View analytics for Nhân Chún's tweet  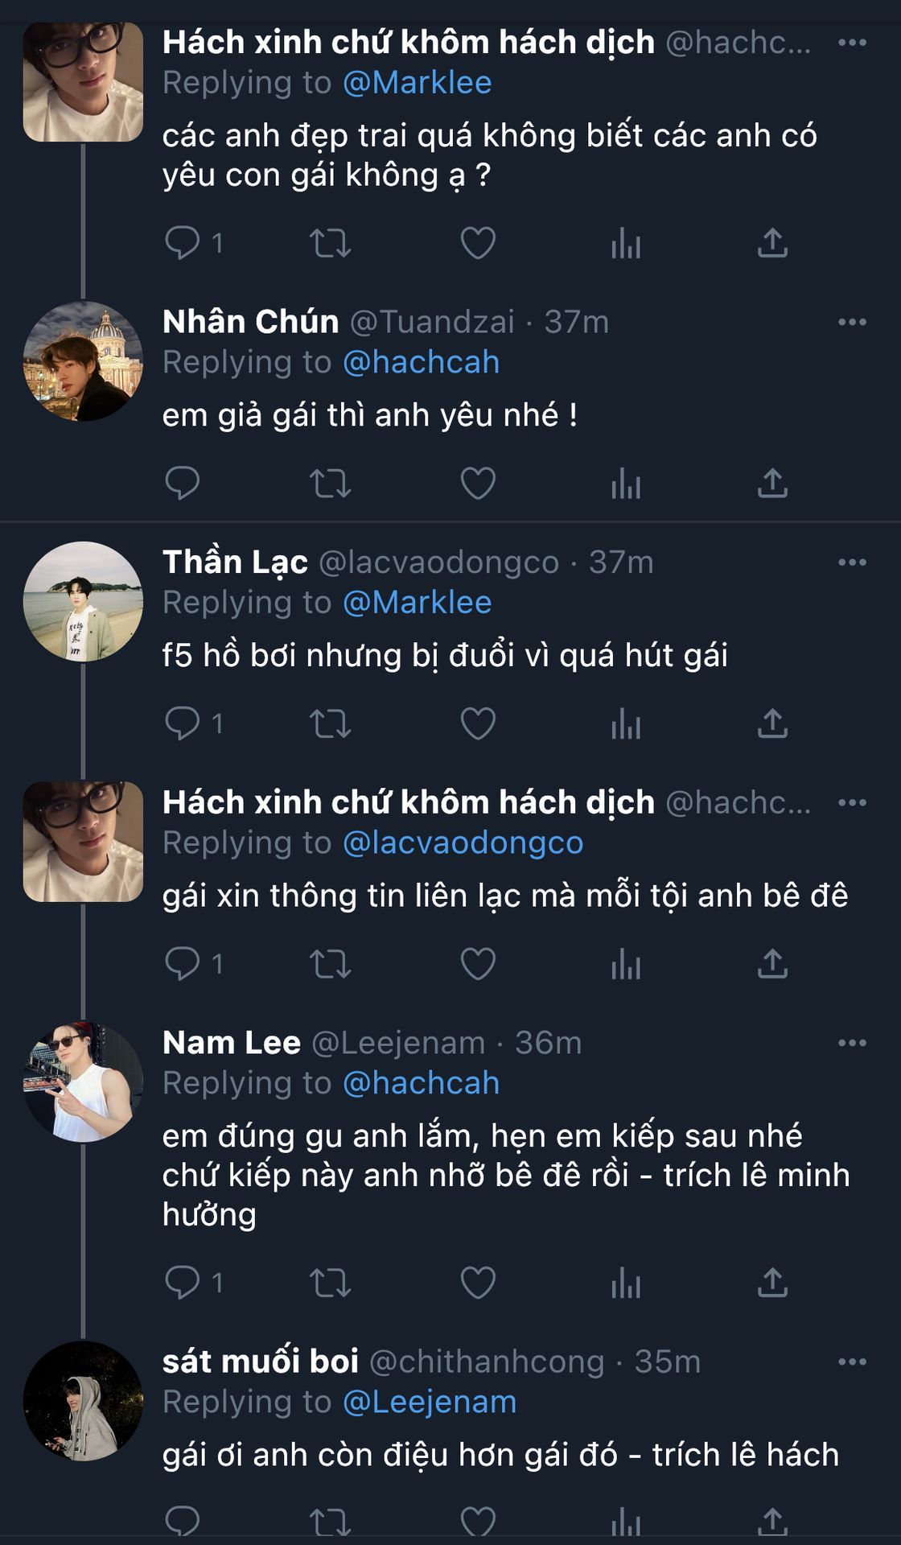pyautogui.click(x=625, y=483)
